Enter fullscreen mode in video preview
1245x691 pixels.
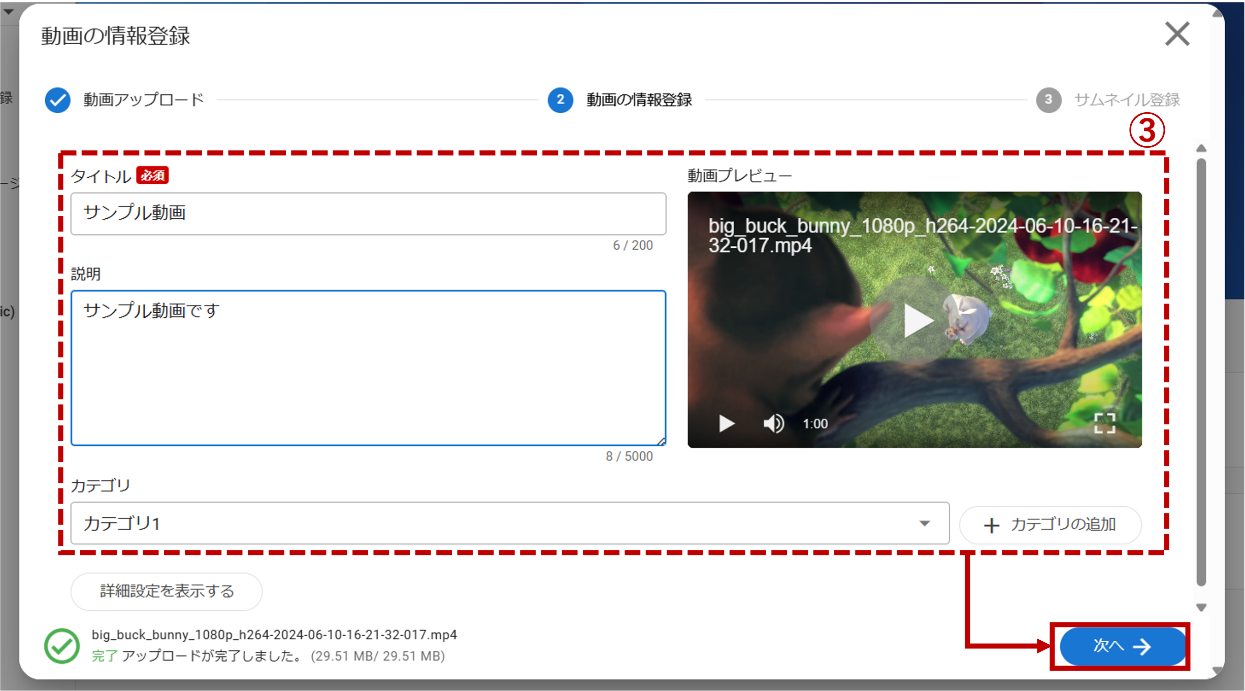(1104, 423)
